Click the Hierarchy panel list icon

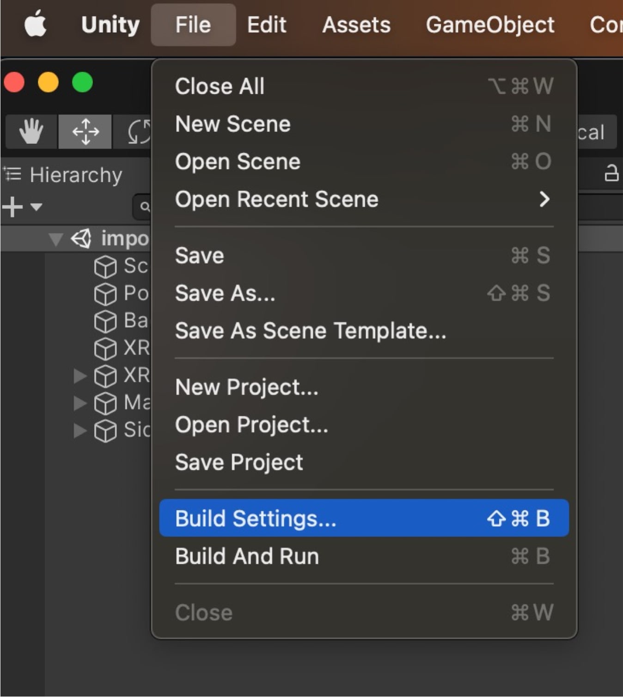pyautogui.click(x=12, y=175)
